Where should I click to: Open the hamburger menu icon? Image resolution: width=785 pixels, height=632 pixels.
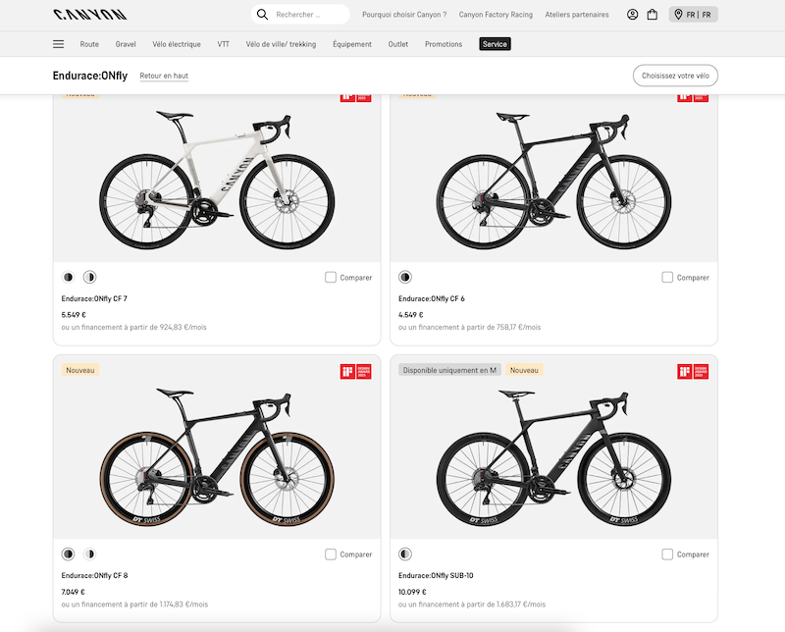[59, 44]
